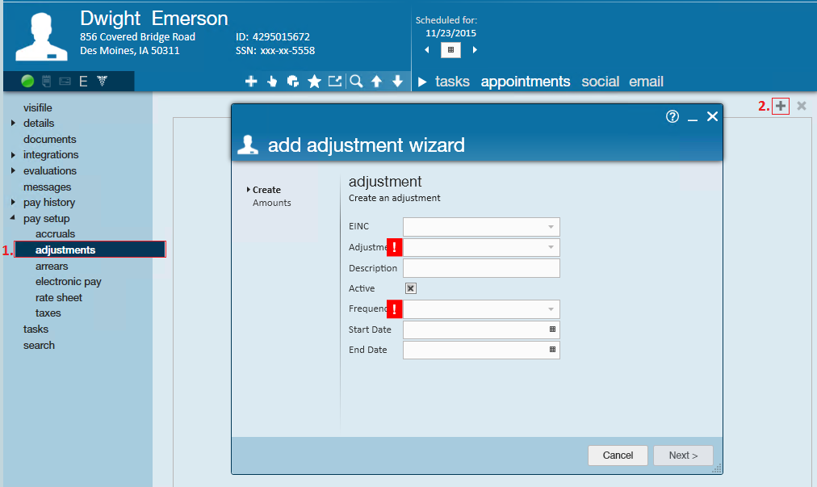Click the Next > button

coord(684,456)
